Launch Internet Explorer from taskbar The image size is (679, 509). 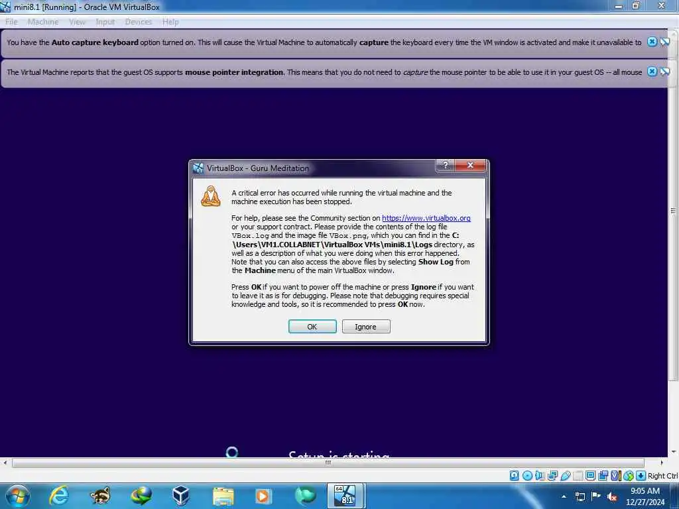pyautogui.click(x=59, y=496)
